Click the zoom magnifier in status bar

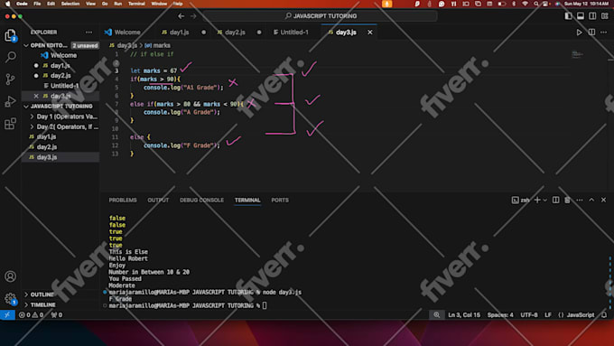pos(437,314)
